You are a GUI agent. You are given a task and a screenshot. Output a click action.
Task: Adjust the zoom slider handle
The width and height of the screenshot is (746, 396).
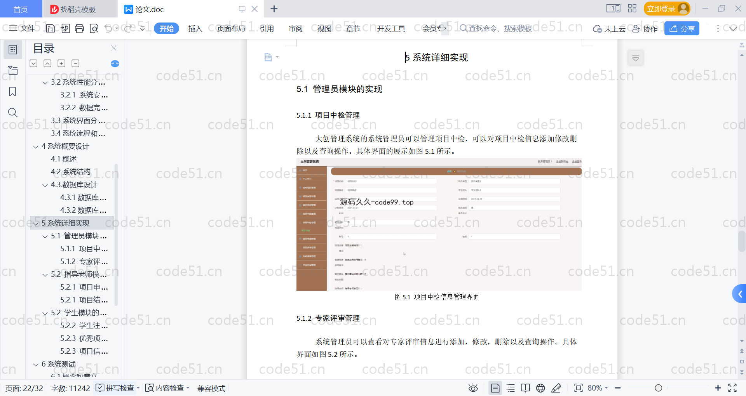(x=658, y=388)
